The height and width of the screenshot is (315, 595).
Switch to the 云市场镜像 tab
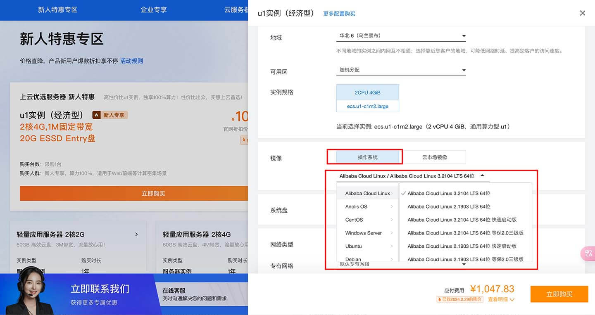(x=434, y=157)
